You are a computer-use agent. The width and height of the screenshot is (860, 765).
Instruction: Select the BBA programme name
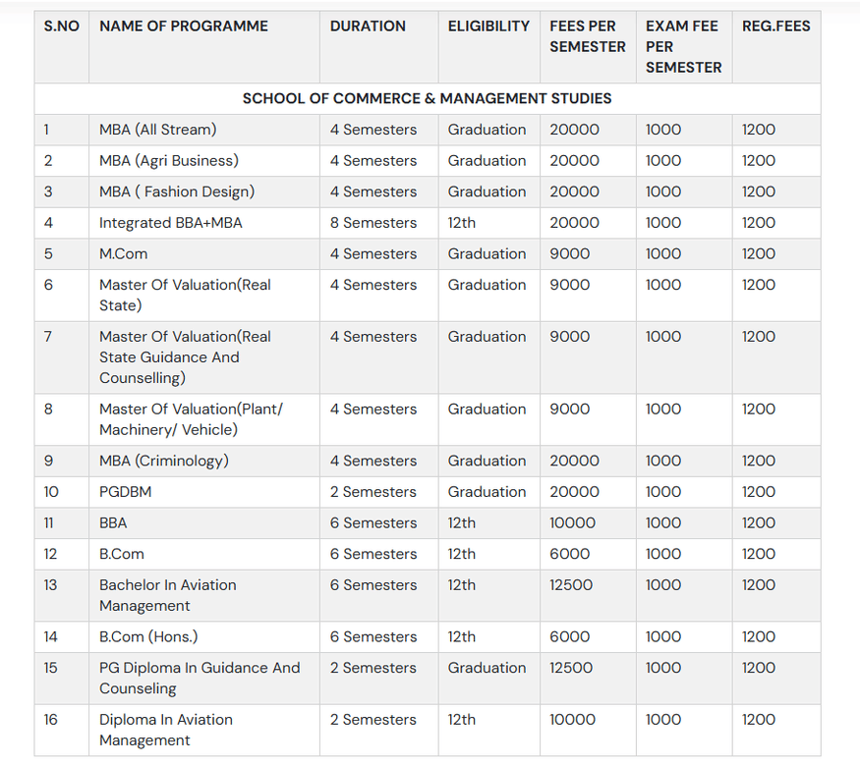point(112,523)
